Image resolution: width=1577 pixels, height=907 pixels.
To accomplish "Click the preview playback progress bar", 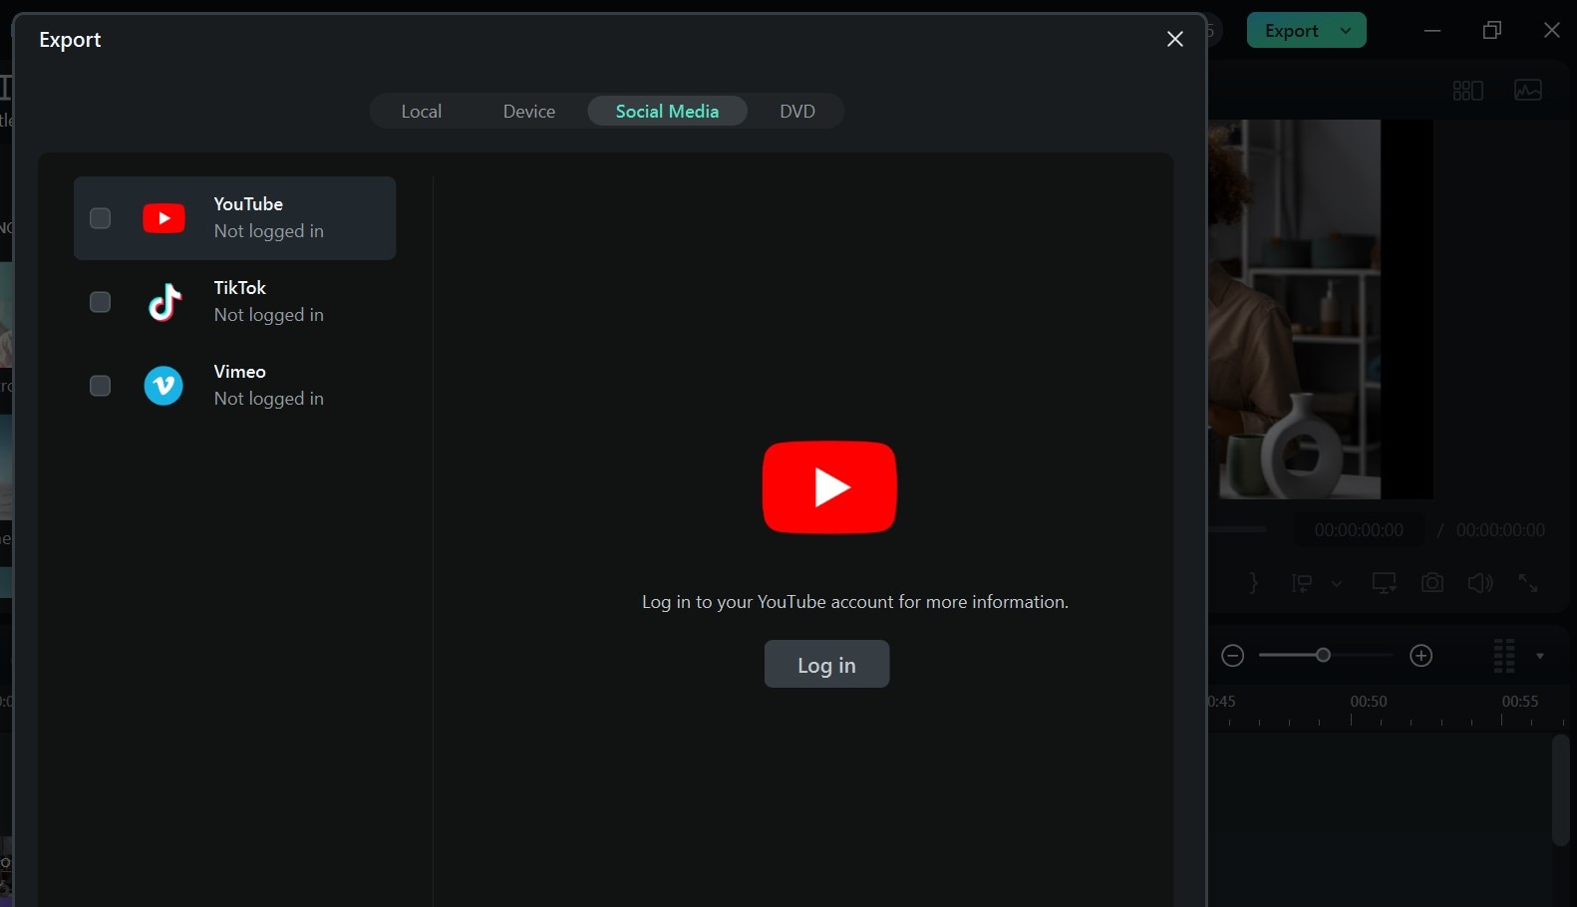I will point(1238,530).
